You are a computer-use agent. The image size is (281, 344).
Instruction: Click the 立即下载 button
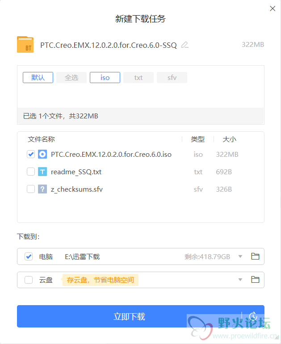pyautogui.click(x=129, y=316)
